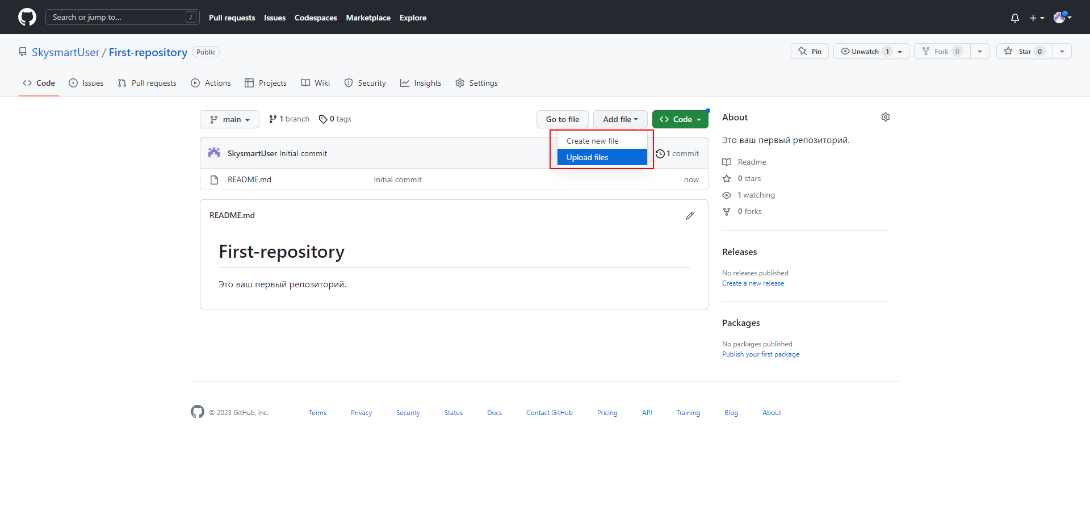Viewport: 1090px width, 532px height.
Task: Open SkysmartUser profile link
Action: coord(65,52)
